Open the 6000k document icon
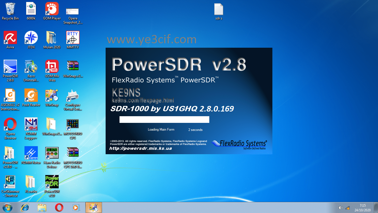Image resolution: width=378 pixels, height=213 pixels. click(x=31, y=11)
